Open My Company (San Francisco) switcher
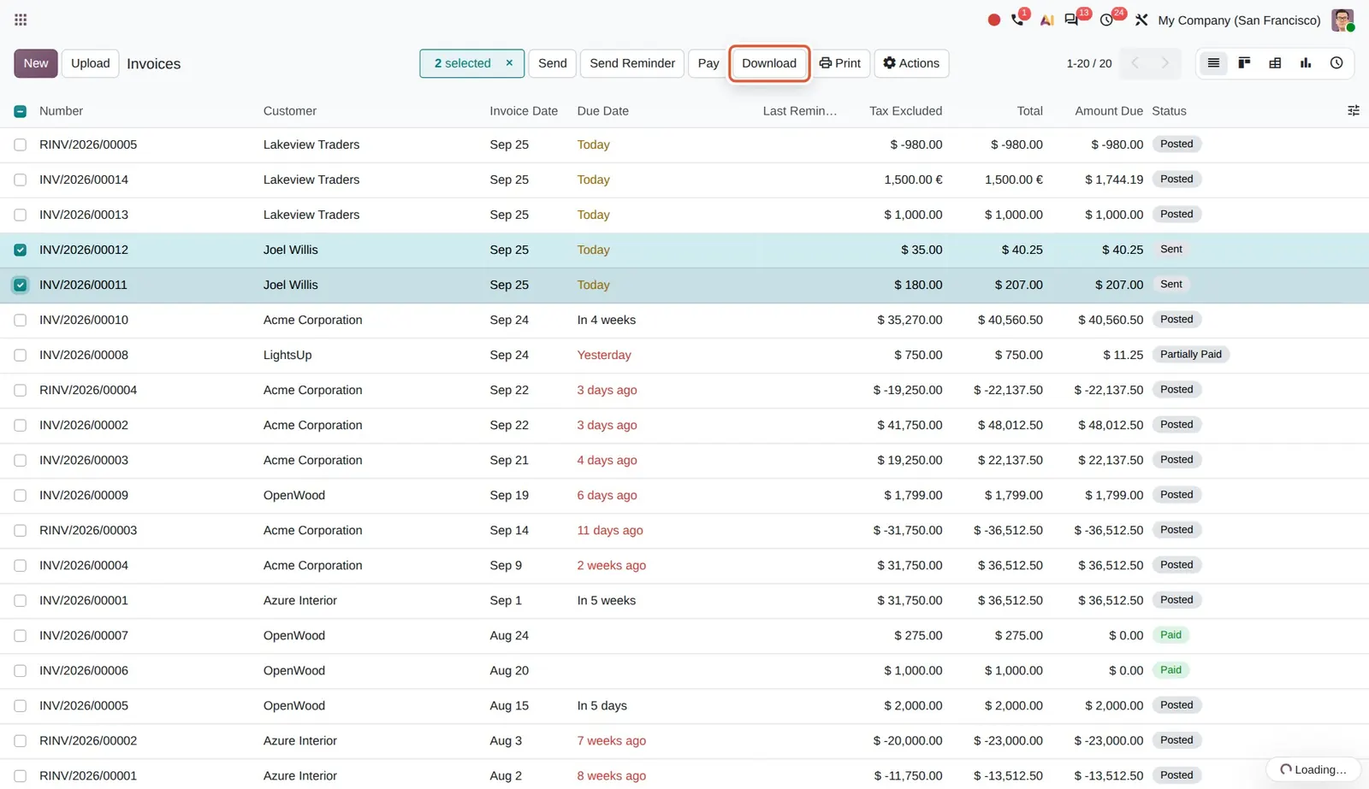 [x=1239, y=21]
